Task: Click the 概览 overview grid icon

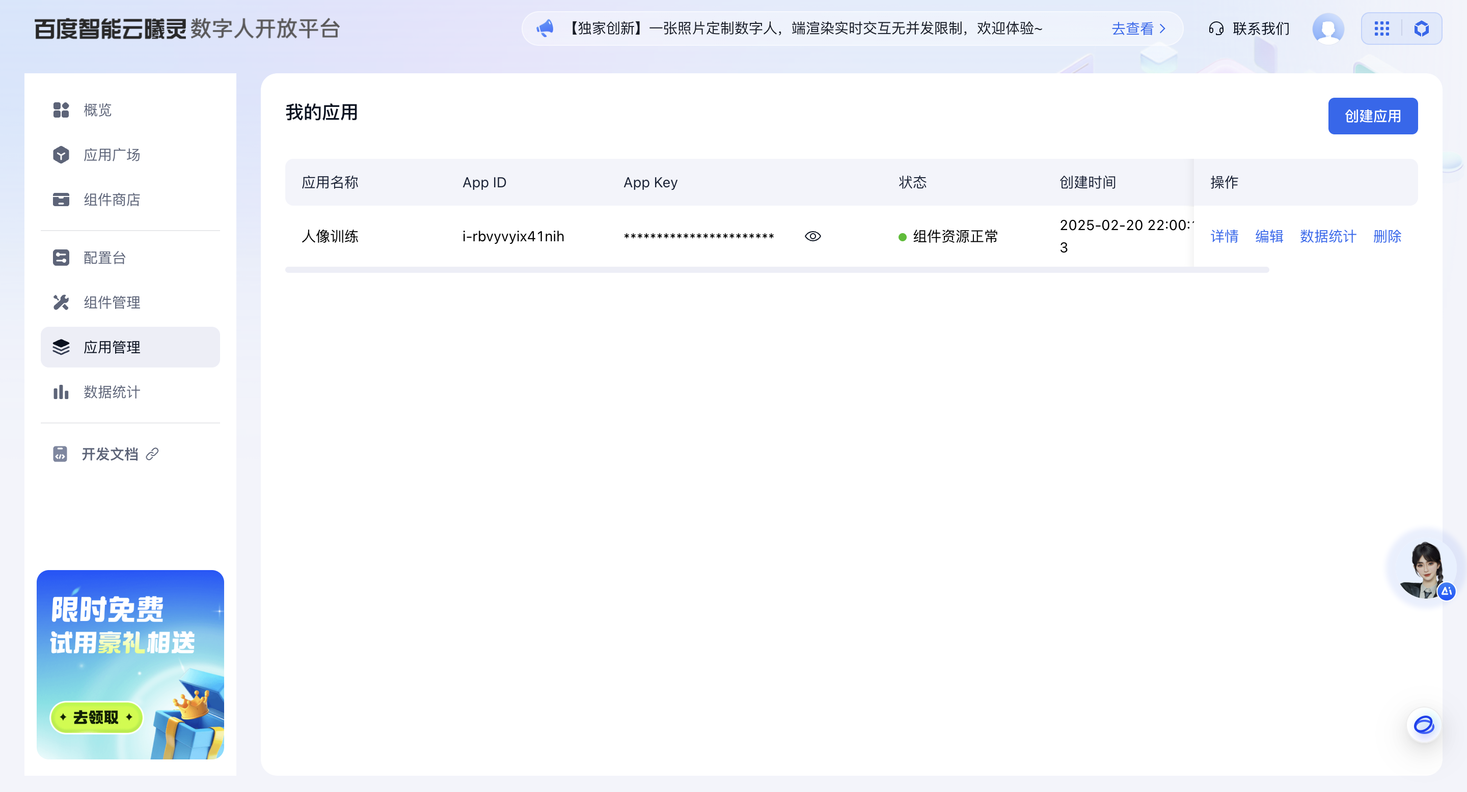Action: click(61, 110)
